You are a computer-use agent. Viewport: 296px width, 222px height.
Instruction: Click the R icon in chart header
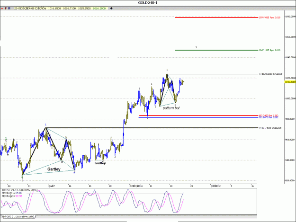9,9
